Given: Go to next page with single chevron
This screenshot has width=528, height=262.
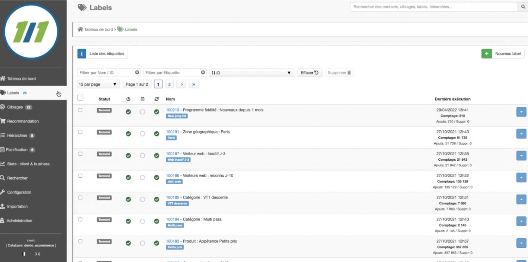Looking at the screenshot, I should [x=181, y=84].
